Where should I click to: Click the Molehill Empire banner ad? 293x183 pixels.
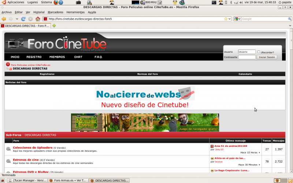[145, 122]
